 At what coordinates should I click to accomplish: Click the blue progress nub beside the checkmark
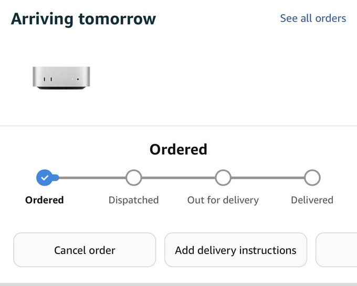click(x=56, y=178)
